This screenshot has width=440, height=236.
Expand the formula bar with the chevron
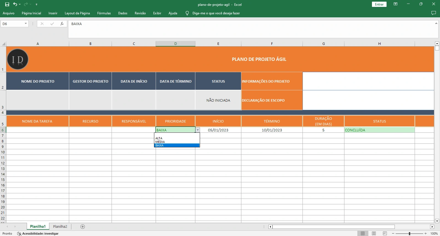(x=436, y=23)
